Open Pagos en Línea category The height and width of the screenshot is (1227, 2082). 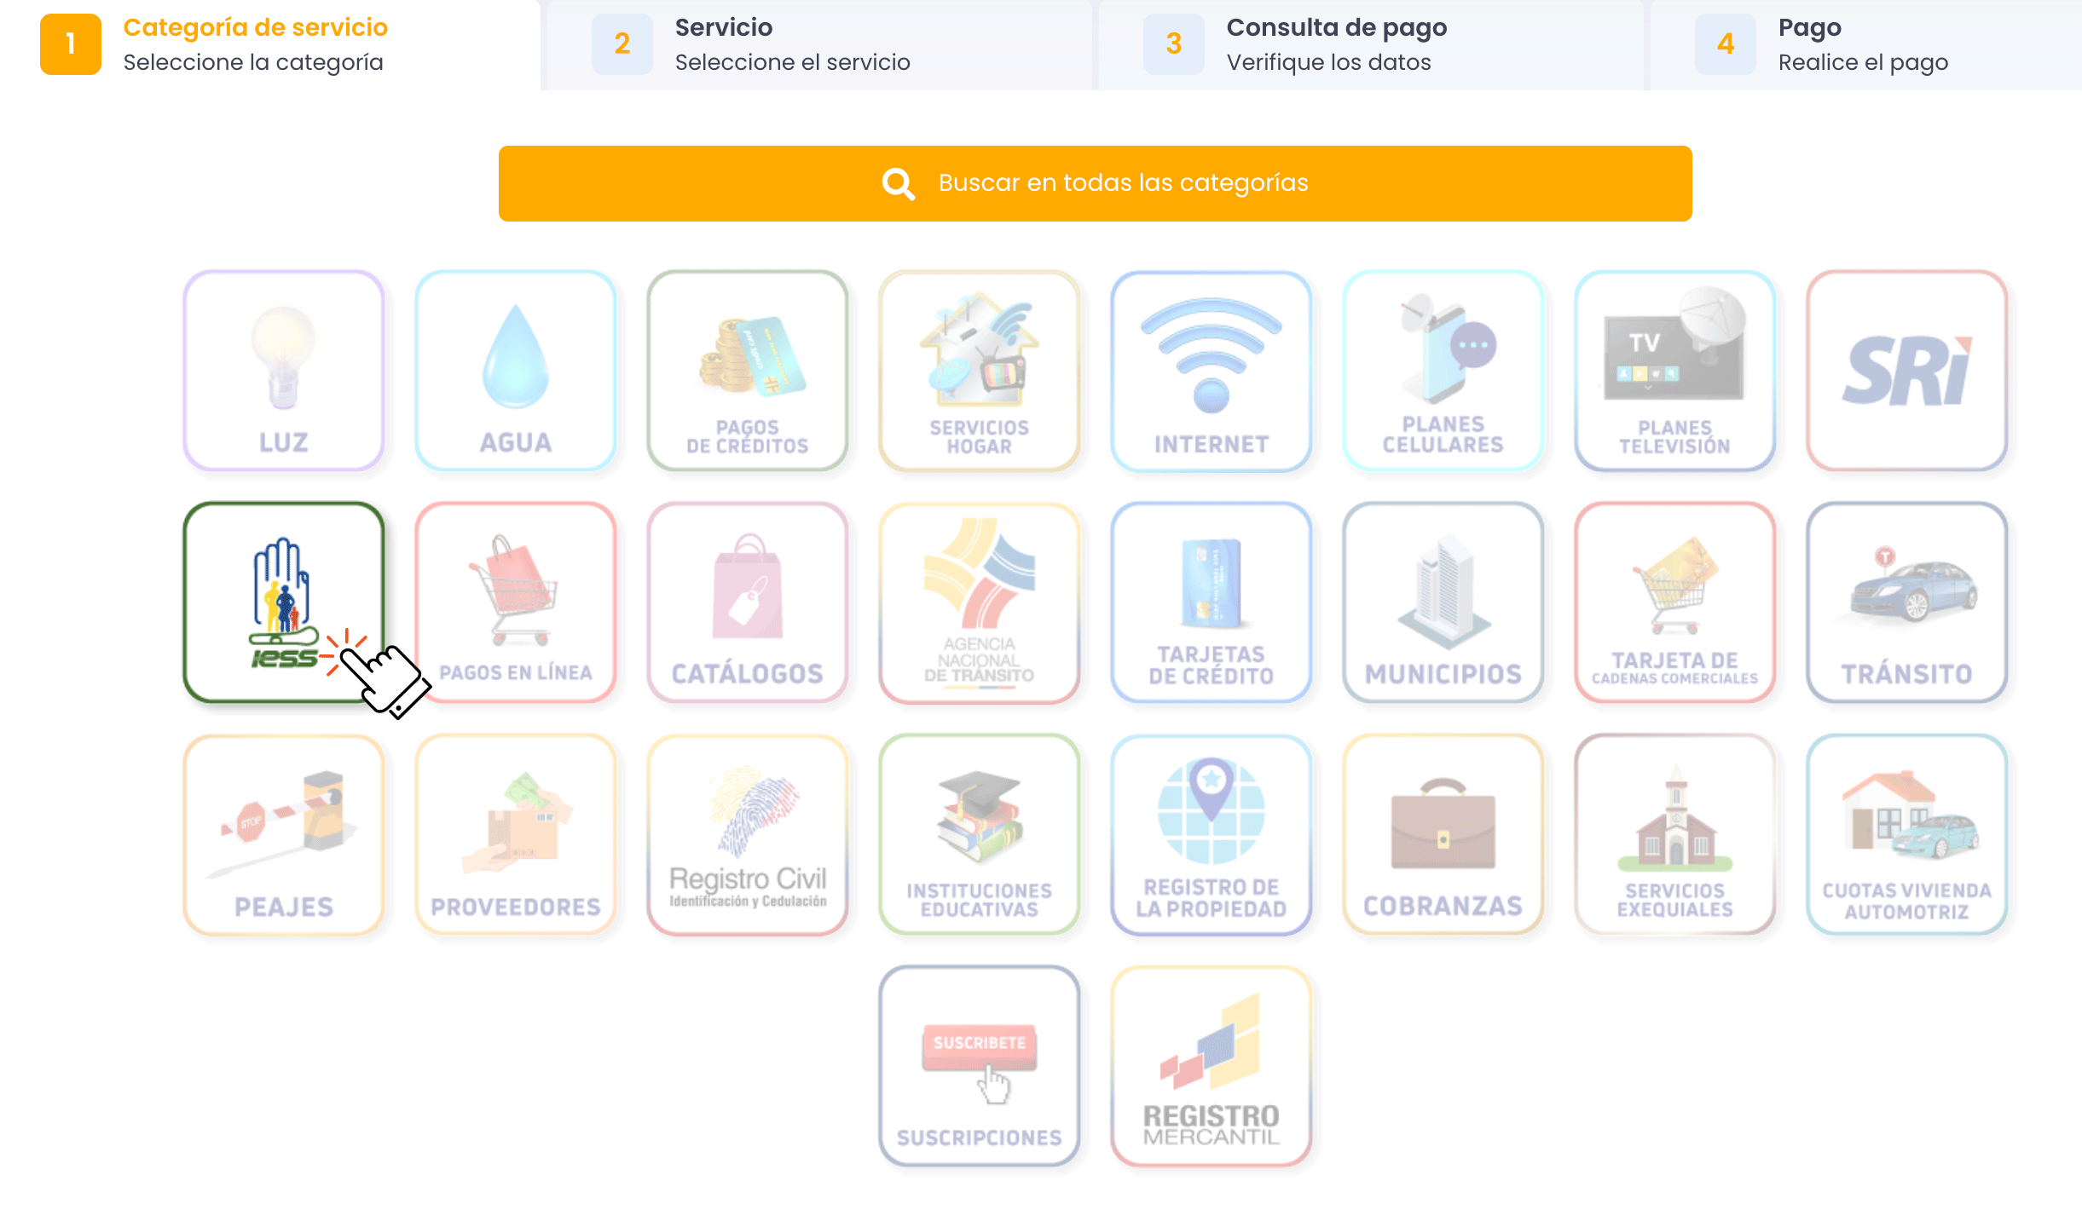pos(516,602)
